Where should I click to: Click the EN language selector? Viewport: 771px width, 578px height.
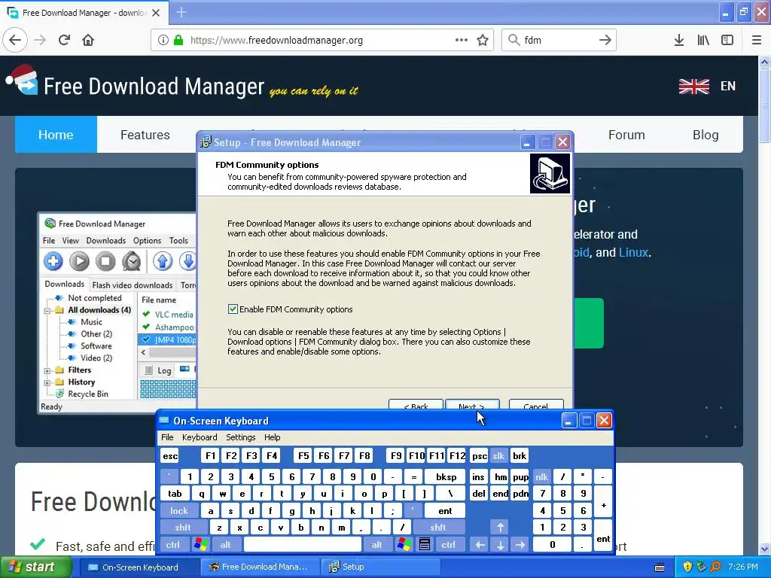728,86
